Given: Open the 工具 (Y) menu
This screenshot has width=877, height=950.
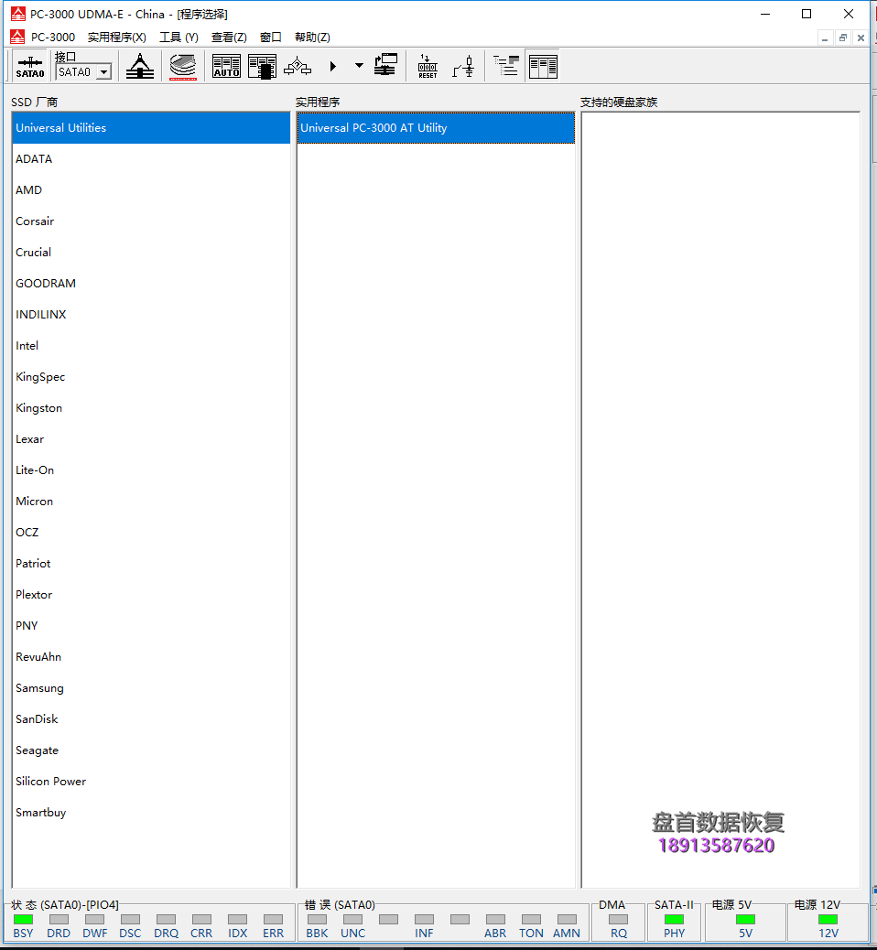Looking at the screenshot, I should 179,38.
